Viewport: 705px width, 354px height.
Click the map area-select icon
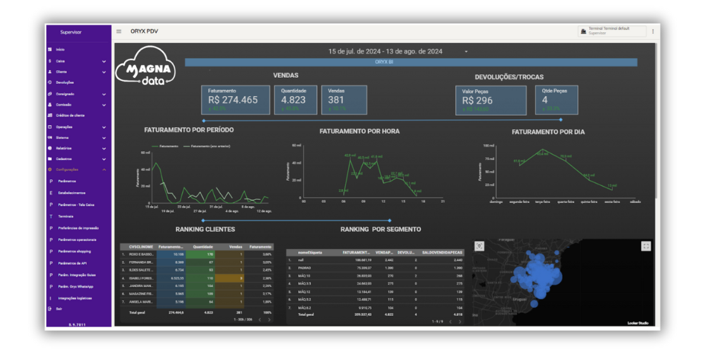[479, 246]
